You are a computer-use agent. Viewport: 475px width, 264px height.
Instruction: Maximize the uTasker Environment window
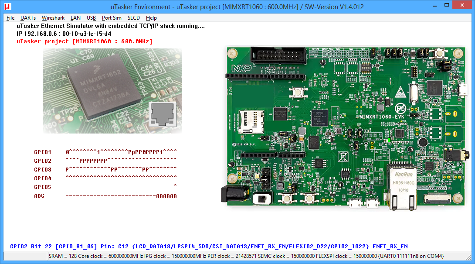(x=447, y=6)
